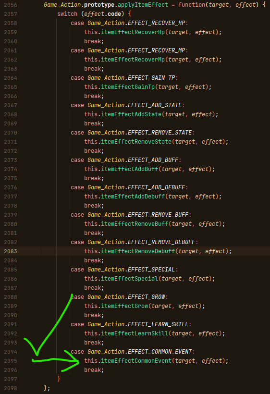The height and width of the screenshot is (394, 270).
Task: Click line number 2070 in the gutter
Action: [x=11, y=133]
